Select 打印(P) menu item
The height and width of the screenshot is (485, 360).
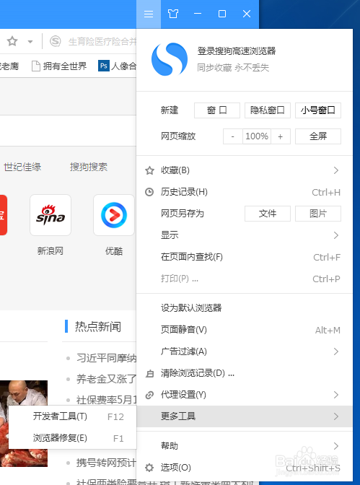pyautogui.click(x=245, y=279)
